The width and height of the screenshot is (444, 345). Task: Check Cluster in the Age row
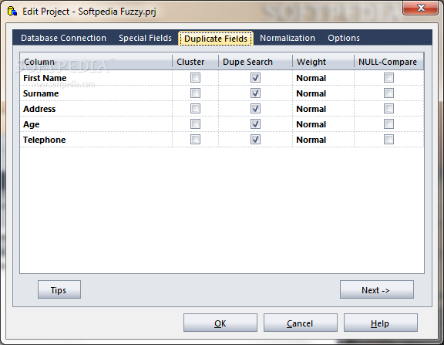(195, 124)
